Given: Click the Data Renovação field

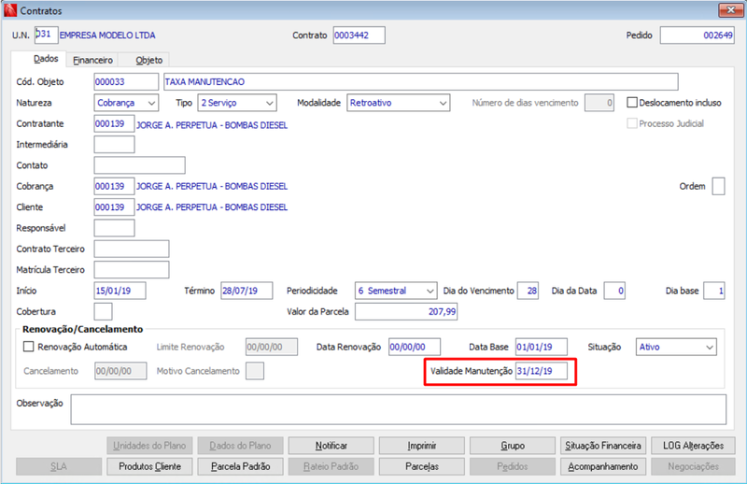Looking at the screenshot, I should [x=415, y=347].
